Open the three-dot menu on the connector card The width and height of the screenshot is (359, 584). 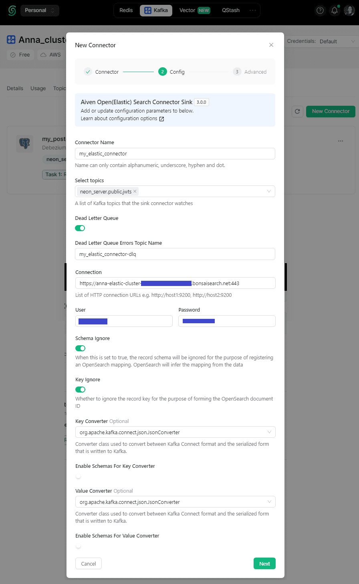(341, 141)
